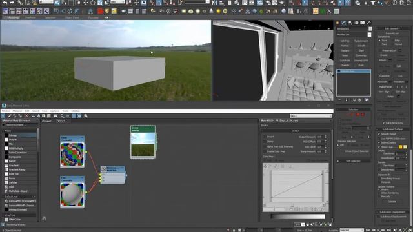
Task: Open the Options menu in Slate editor
Action: point(55,111)
